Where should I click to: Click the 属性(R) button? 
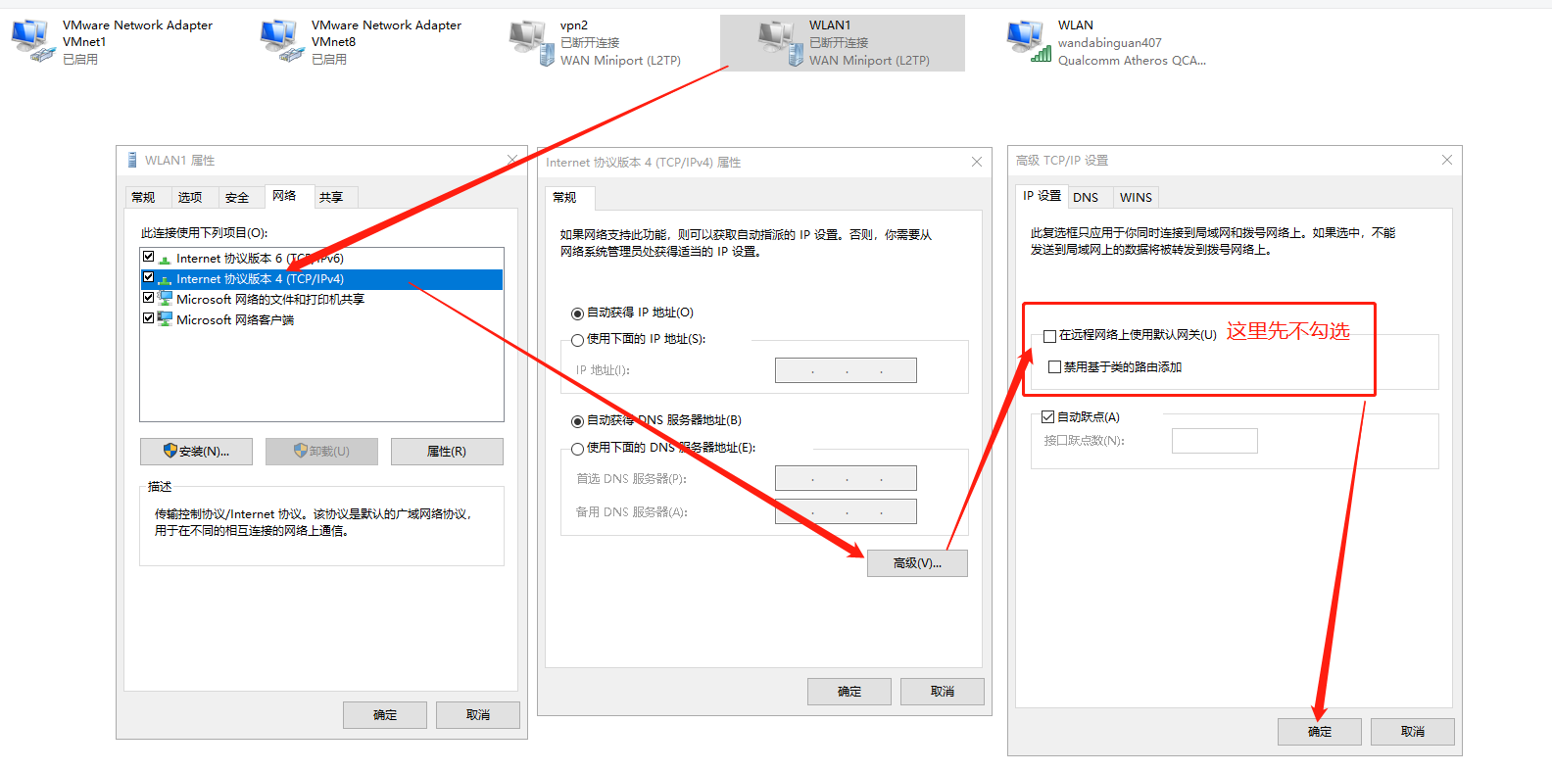pos(447,452)
